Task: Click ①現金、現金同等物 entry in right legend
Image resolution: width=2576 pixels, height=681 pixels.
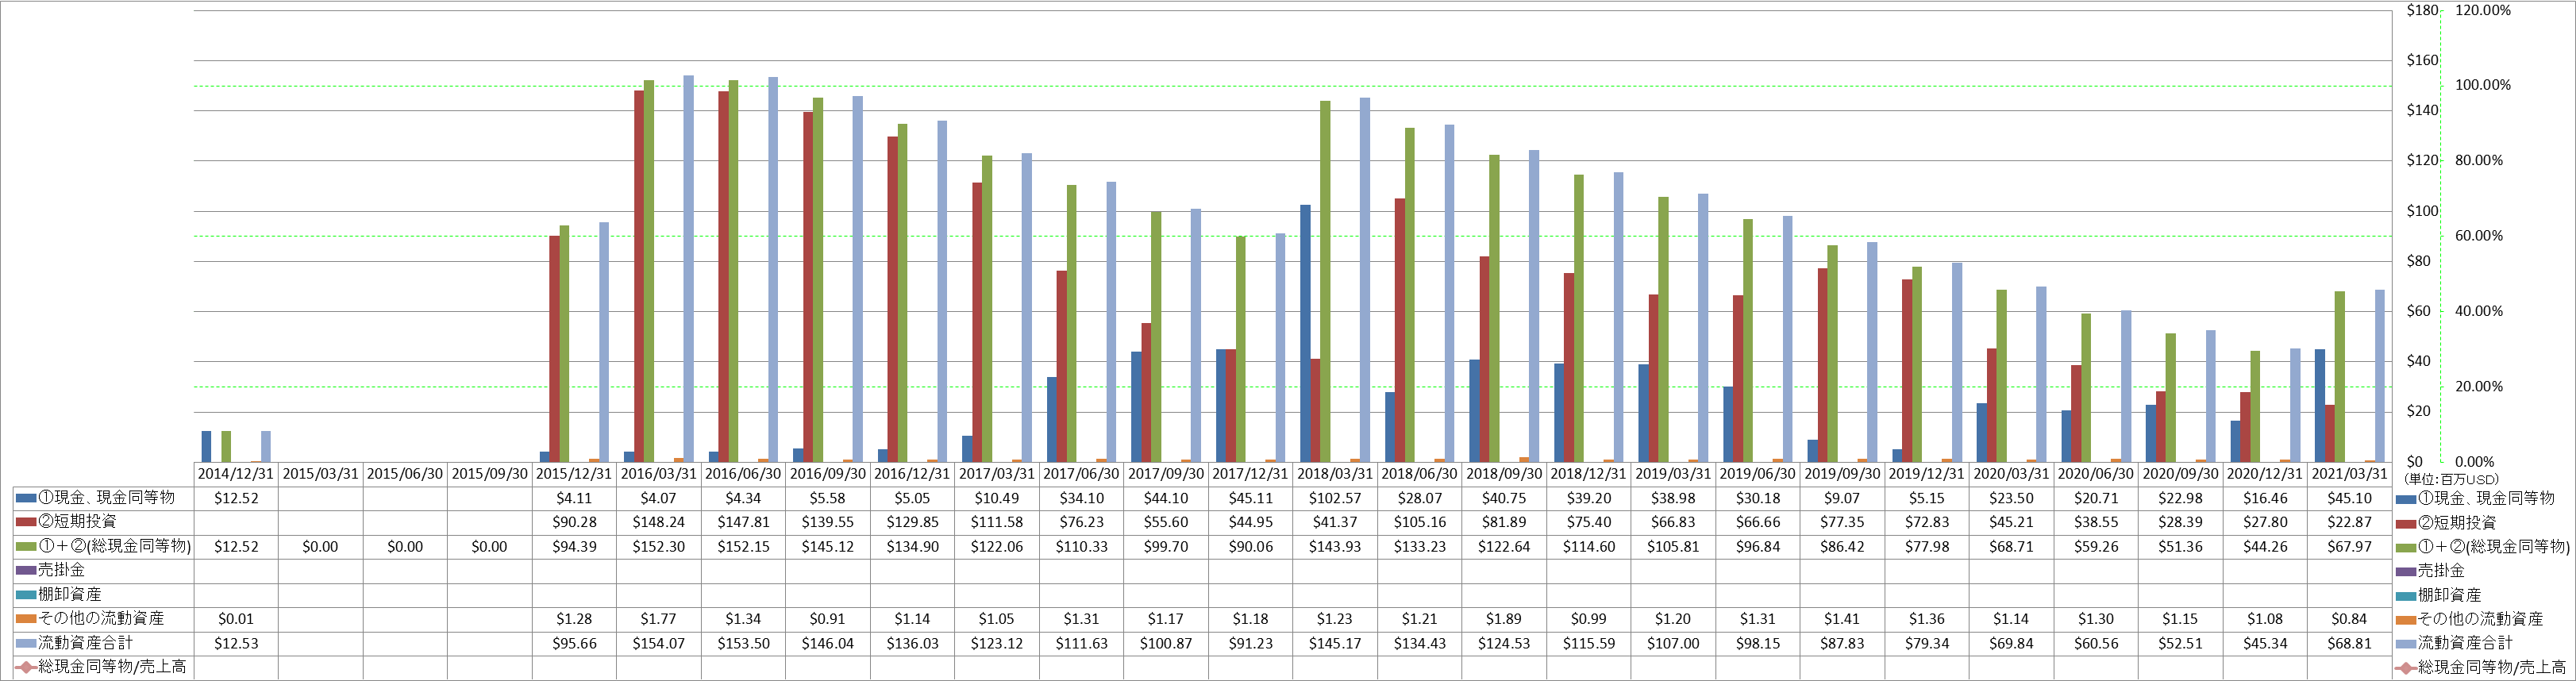Action: [x=2476, y=498]
